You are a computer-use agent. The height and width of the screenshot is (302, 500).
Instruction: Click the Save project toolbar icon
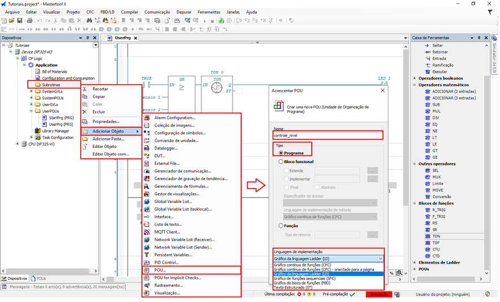tap(20, 21)
